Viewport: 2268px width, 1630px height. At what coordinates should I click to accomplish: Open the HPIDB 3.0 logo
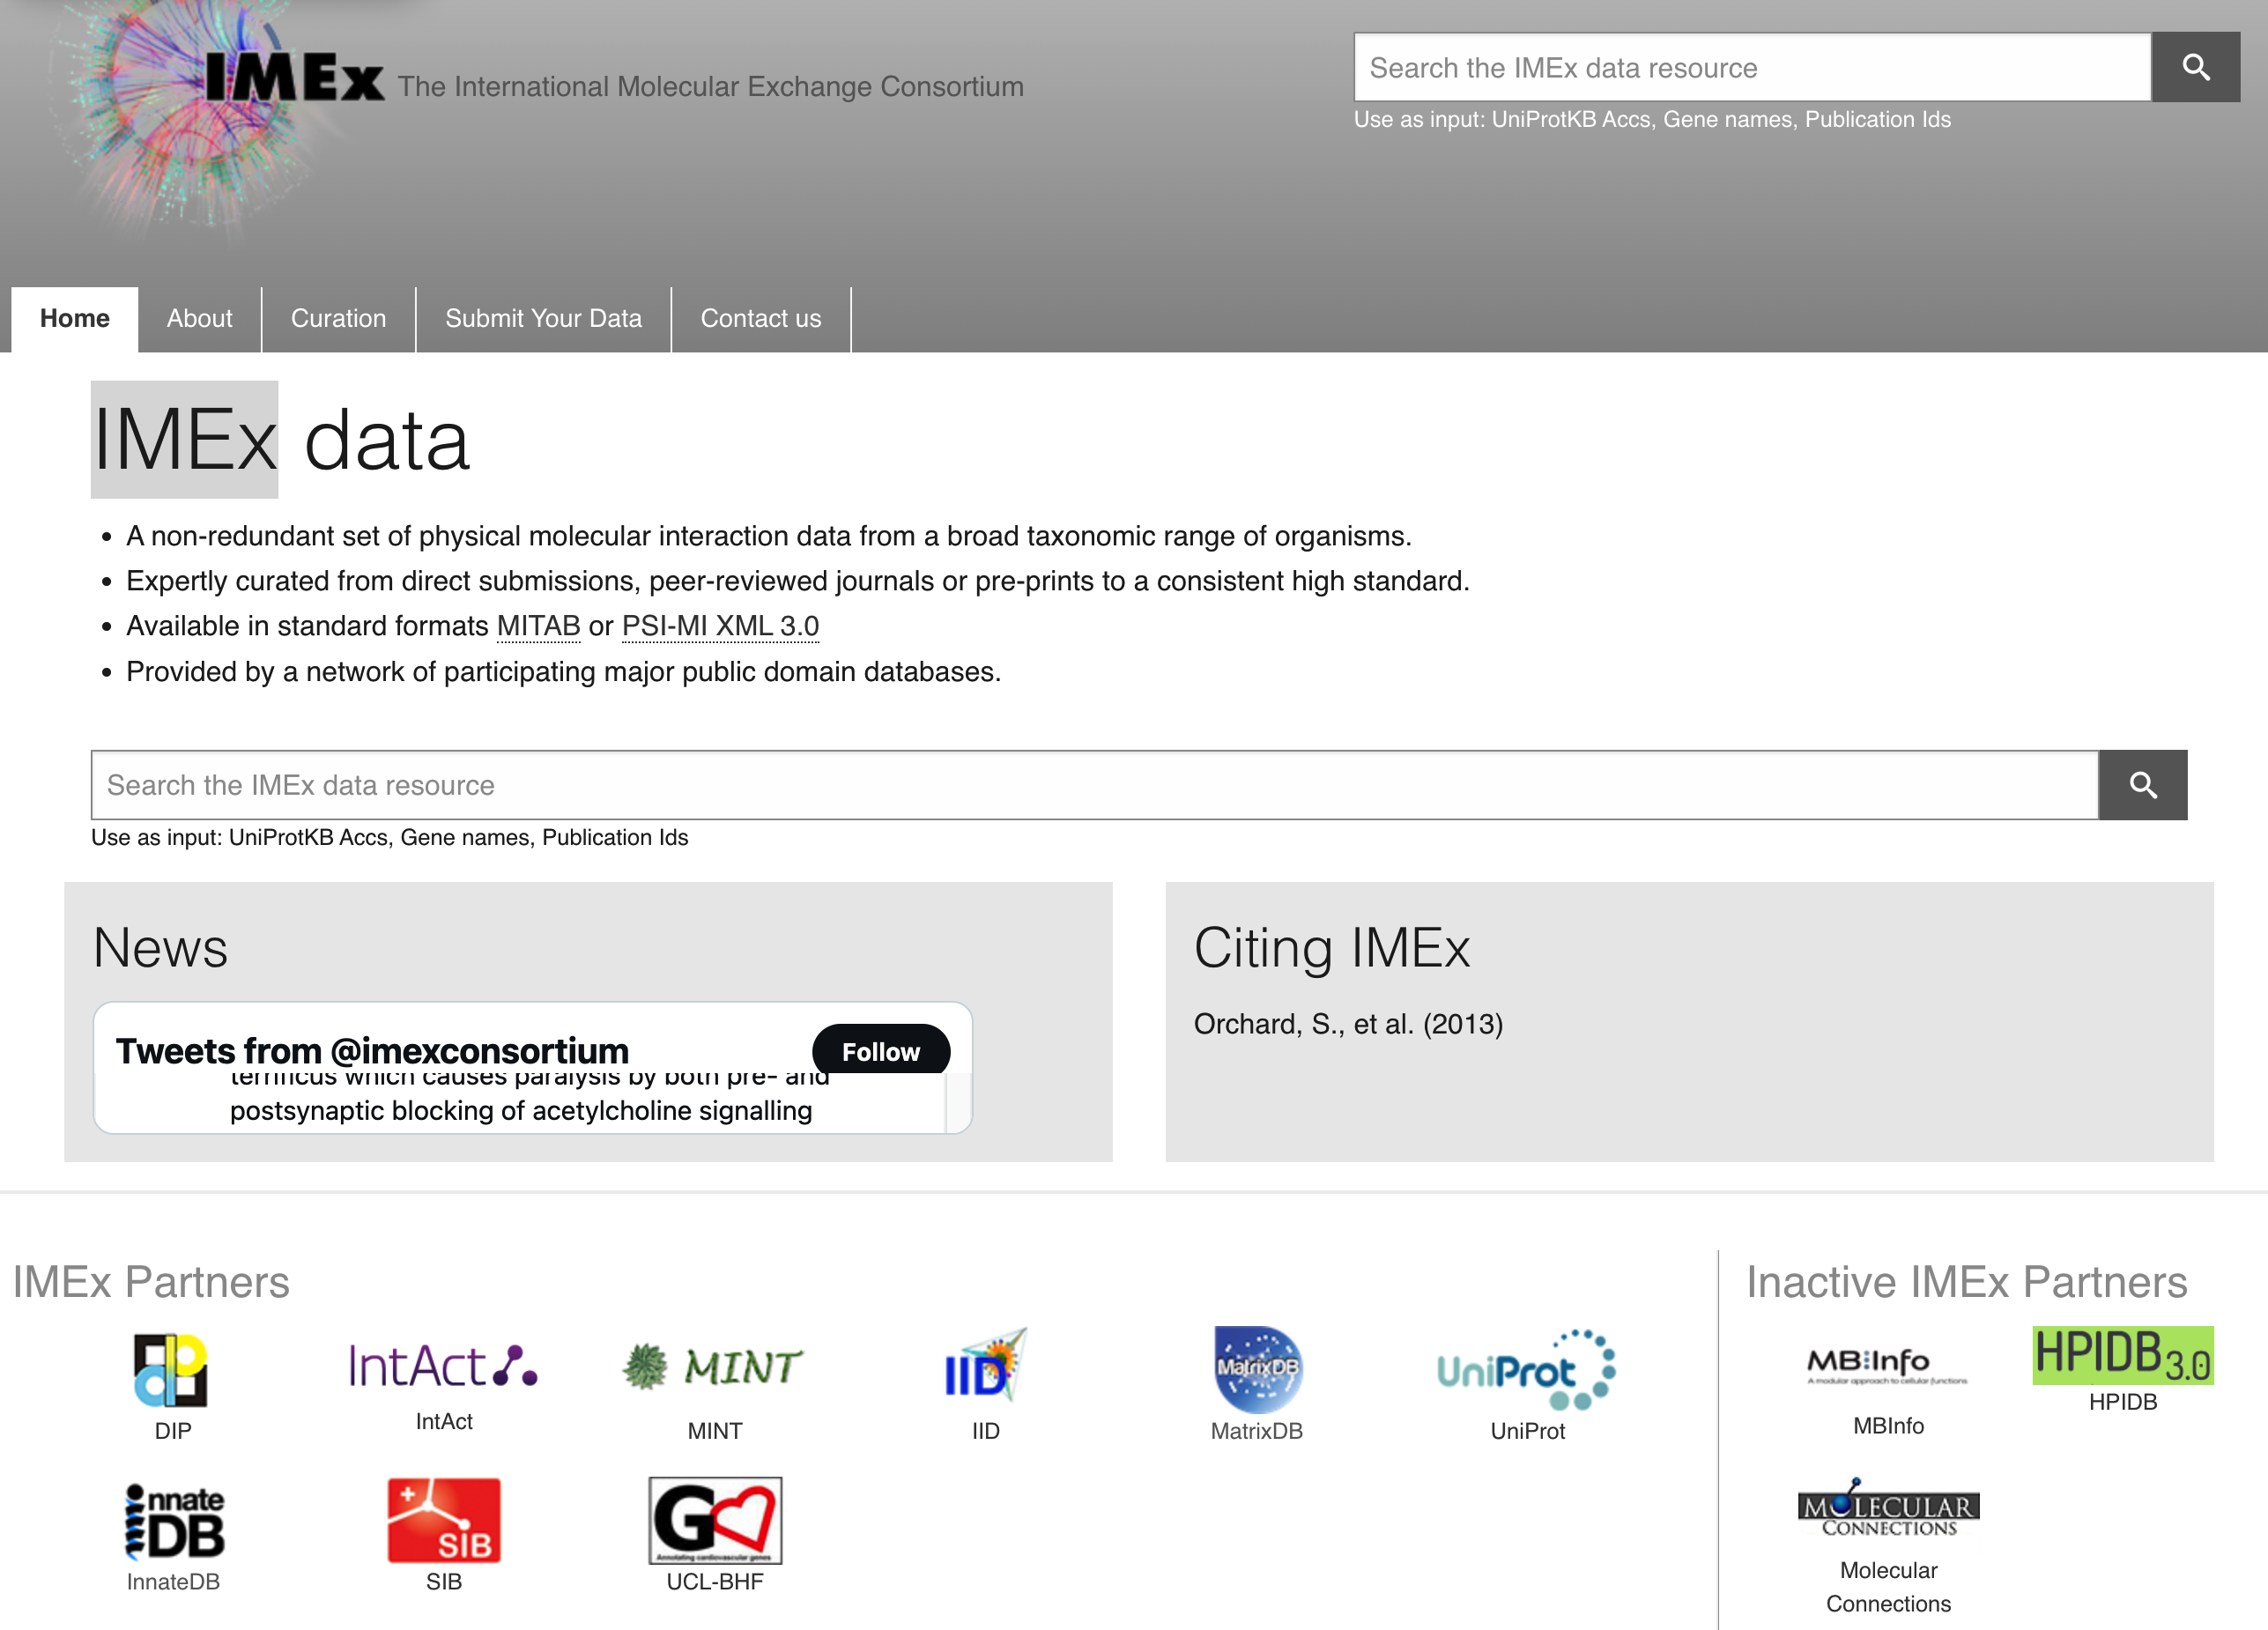click(2122, 1355)
